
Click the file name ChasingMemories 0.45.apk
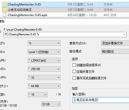(x=27, y=15)
